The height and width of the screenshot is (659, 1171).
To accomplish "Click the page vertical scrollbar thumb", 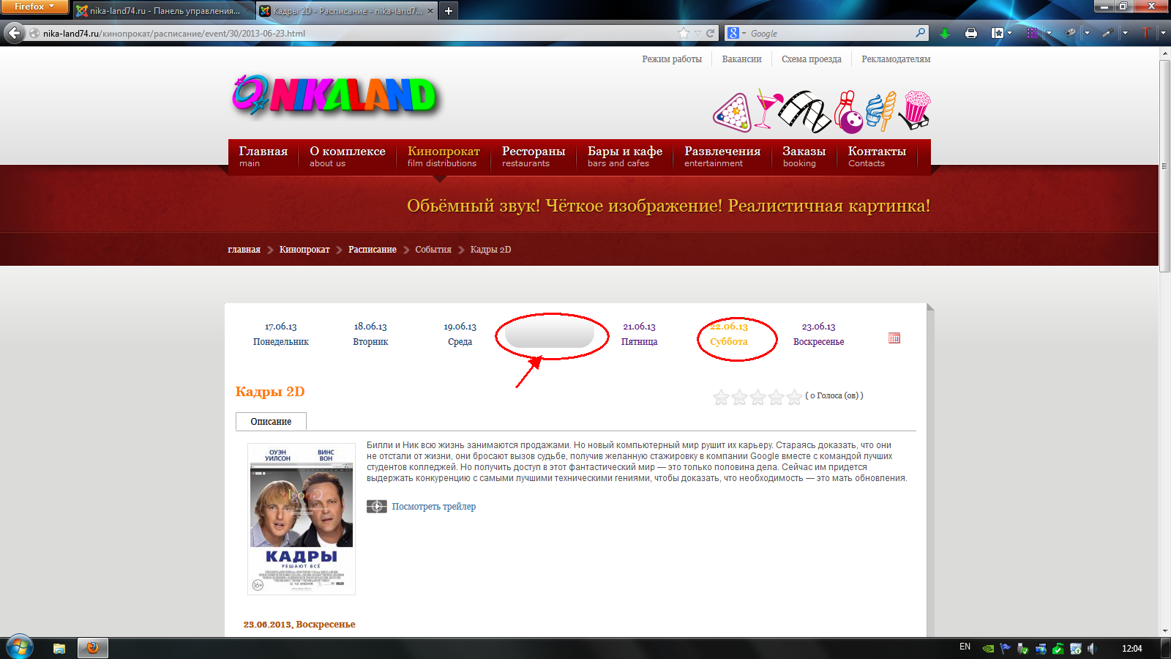I will coord(1164,166).
